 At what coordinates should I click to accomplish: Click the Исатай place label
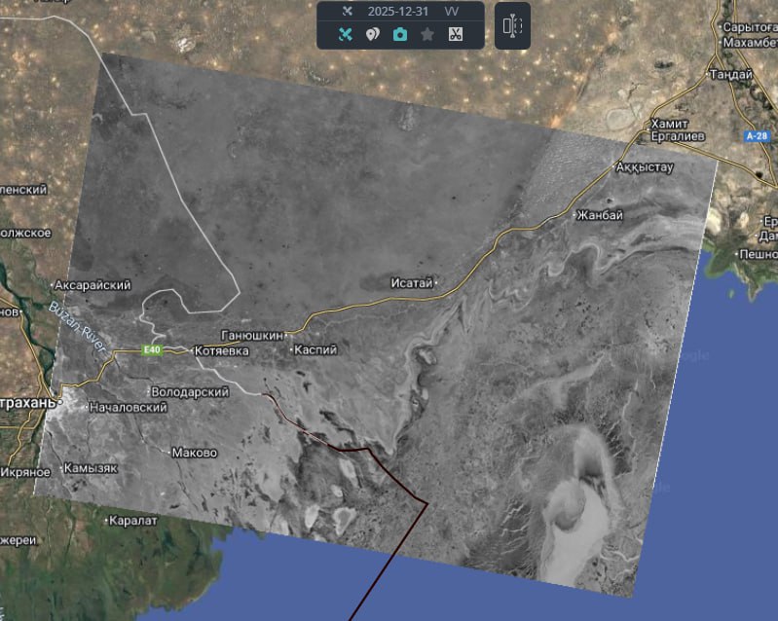click(409, 283)
